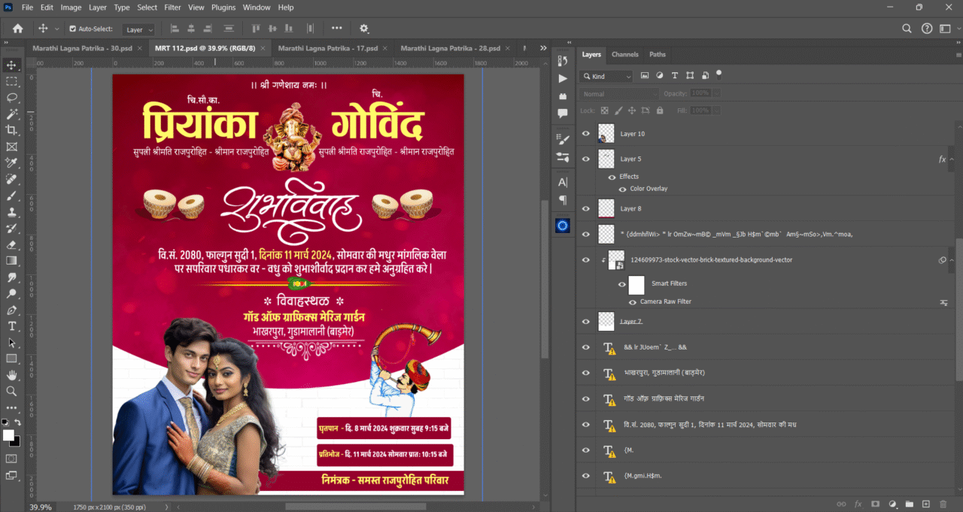
Task: Select the Brush tool
Action: click(11, 196)
